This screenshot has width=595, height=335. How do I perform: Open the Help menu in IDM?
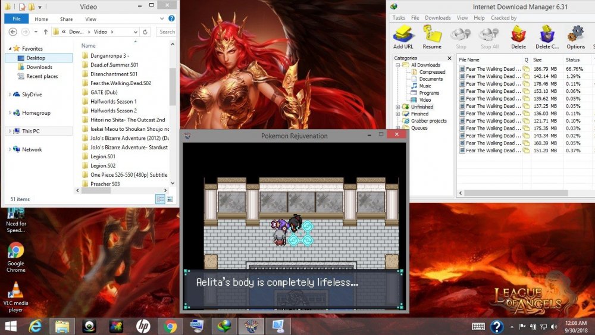pos(479,18)
